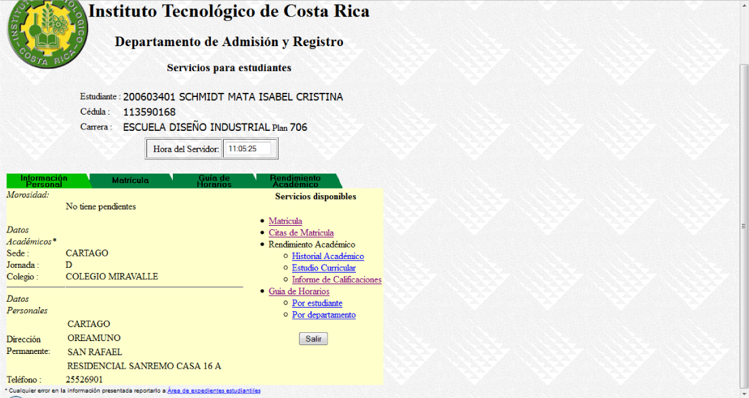Open the Historial Académico link
The image size is (749, 398).
[x=327, y=256]
